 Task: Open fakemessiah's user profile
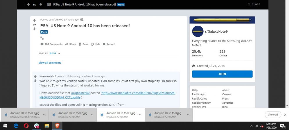[47, 76]
